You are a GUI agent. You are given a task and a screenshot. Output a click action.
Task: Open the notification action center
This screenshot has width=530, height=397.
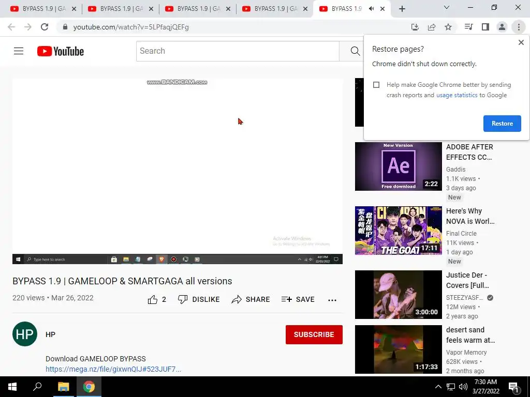click(x=513, y=387)
